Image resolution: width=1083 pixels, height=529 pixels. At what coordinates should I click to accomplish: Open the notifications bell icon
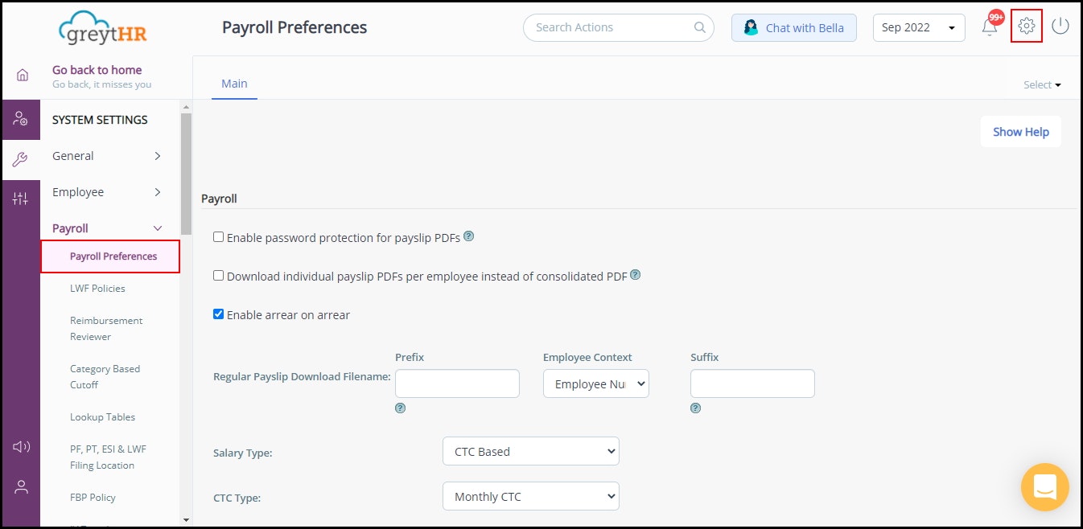point(990,27)
